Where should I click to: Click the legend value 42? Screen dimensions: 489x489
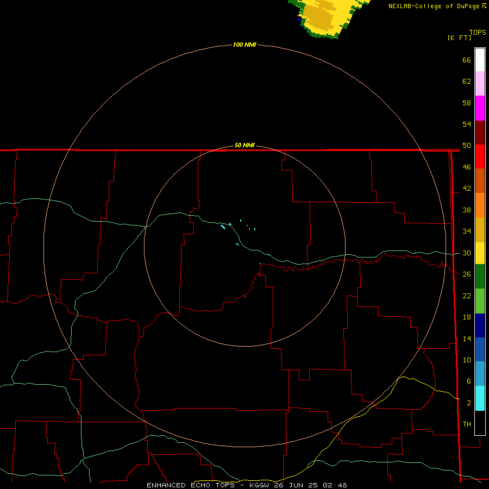click(467, 189)
